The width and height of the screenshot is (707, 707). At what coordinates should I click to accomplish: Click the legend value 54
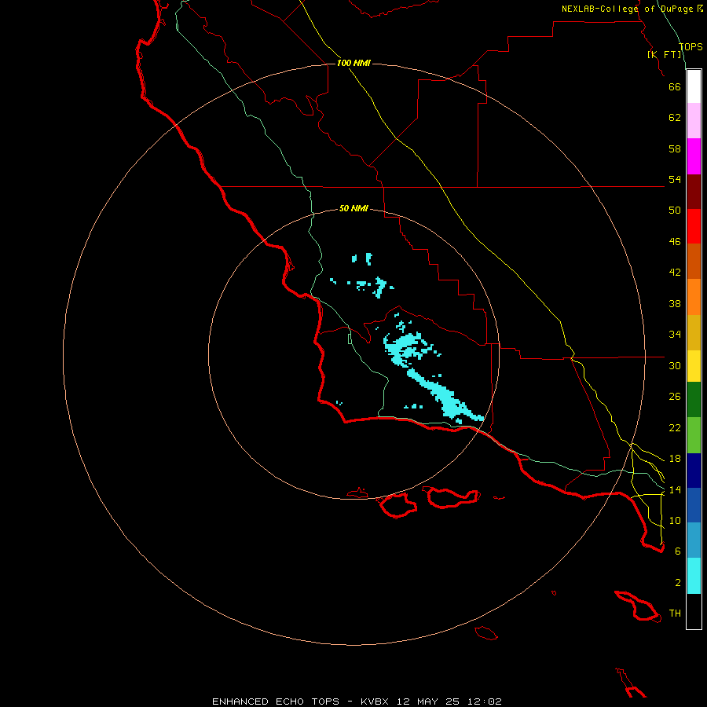pos(675,179)
